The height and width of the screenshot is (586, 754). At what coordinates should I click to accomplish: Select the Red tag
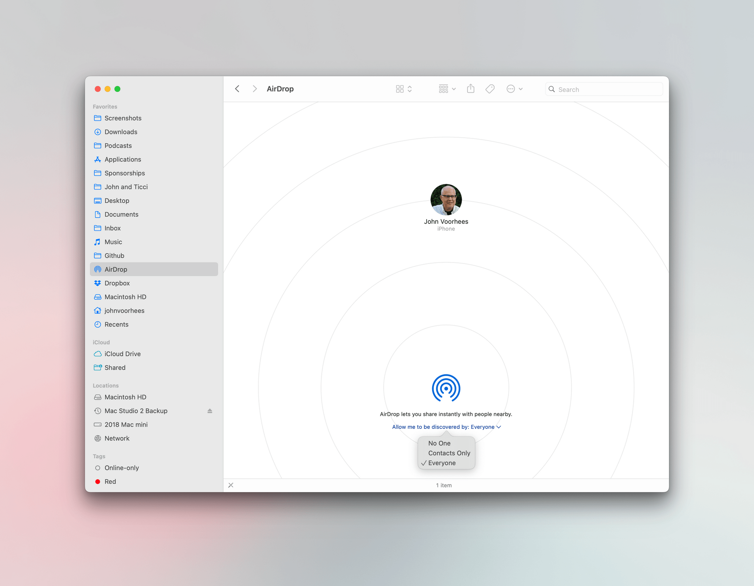pos(154,481)
